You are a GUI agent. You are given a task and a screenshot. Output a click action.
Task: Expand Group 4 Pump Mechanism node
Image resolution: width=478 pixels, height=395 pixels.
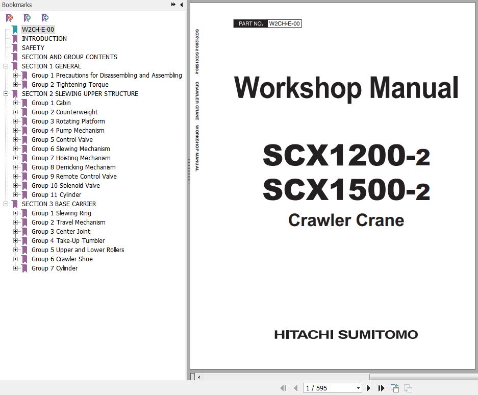[15, 130]
